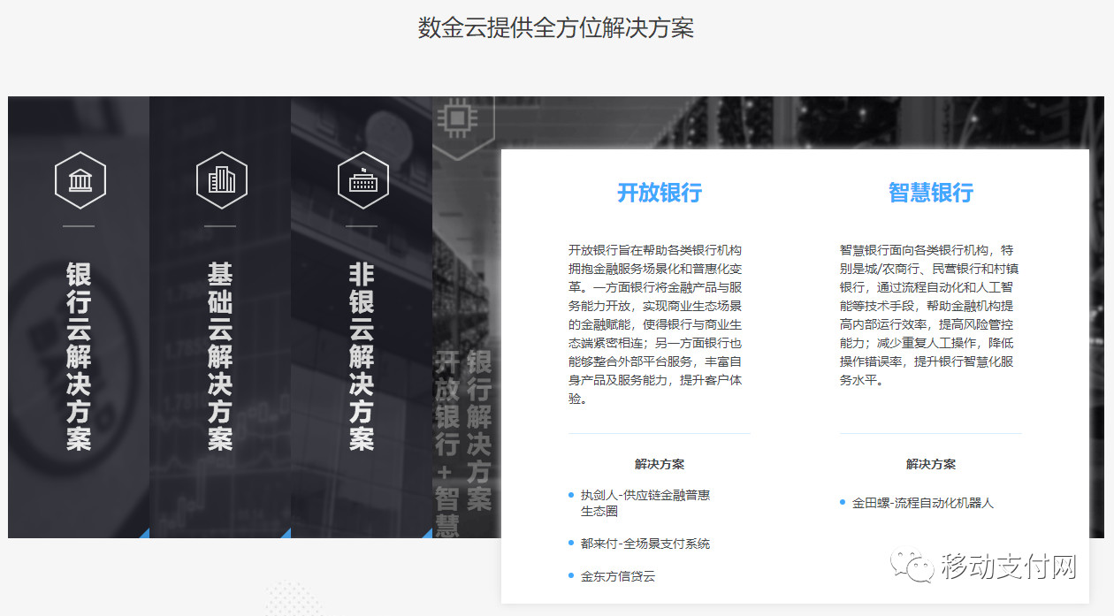
Task: Toggle the blue bullet beside 执剑人 solution
Action: click(x=568, y=494)
